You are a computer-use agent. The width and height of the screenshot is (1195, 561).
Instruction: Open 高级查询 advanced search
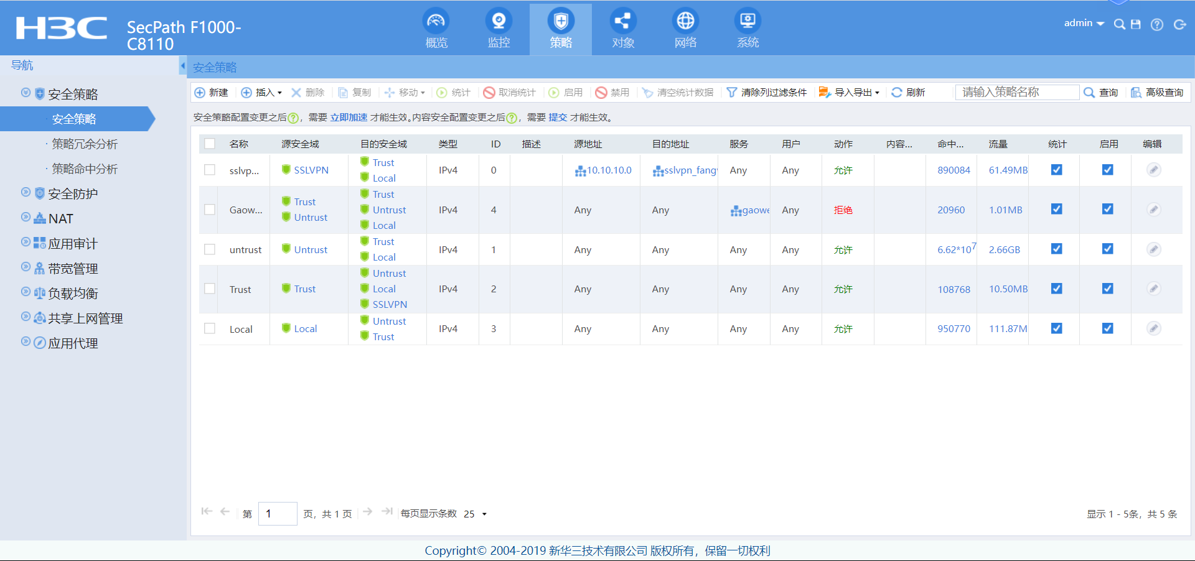1157,93
